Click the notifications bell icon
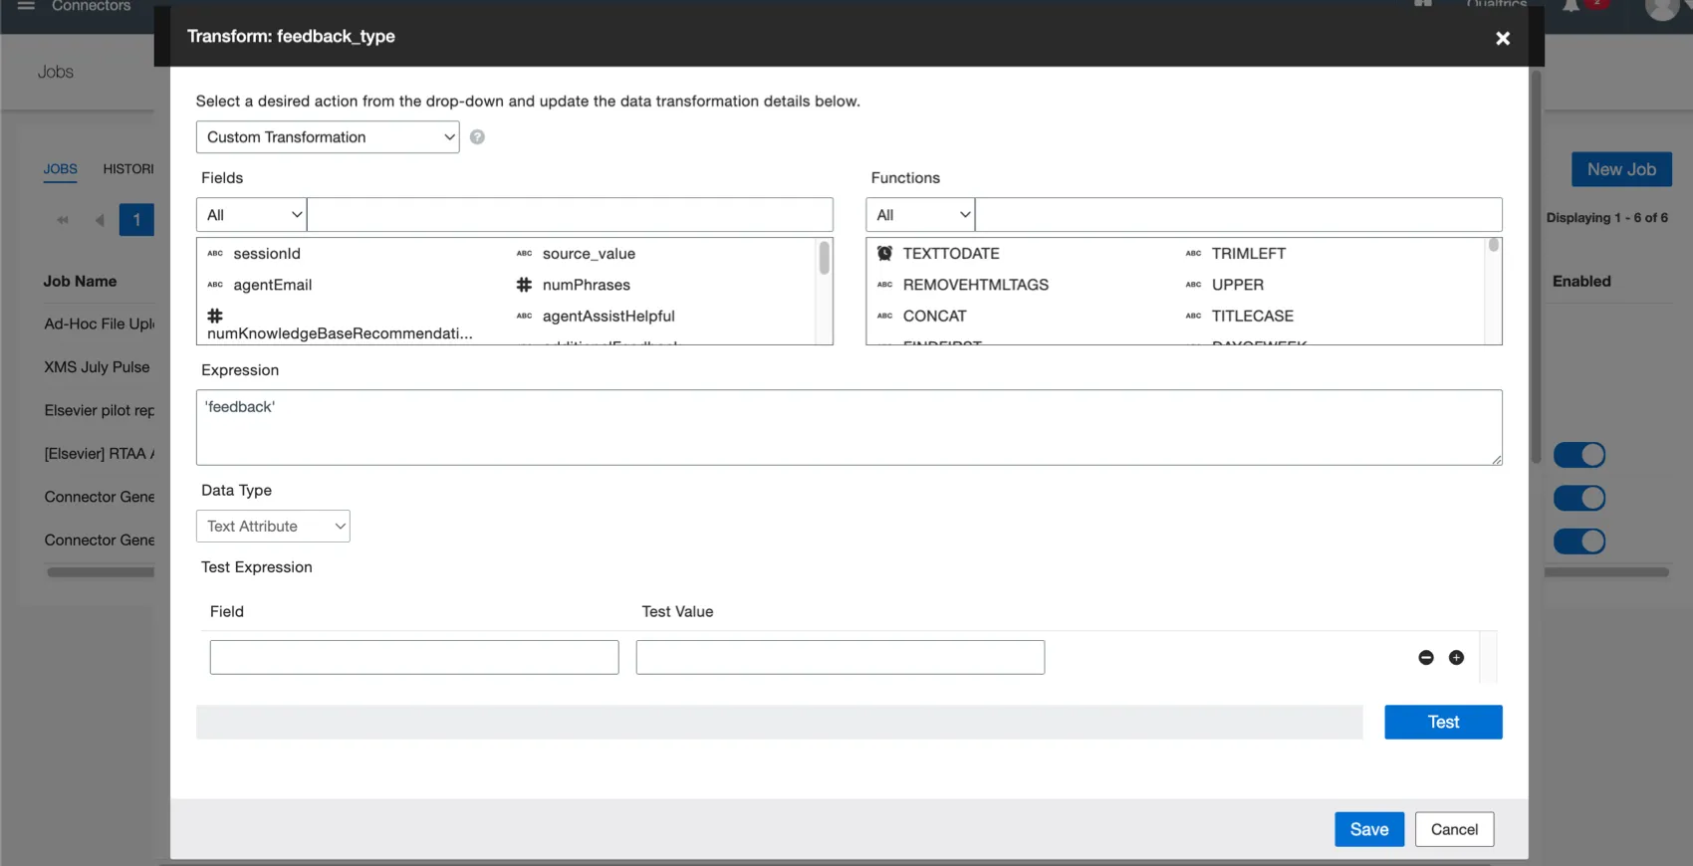1693x866 pixels. click(1571, 6)
